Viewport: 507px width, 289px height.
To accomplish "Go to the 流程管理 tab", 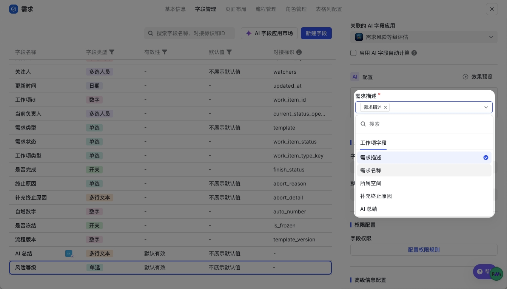I will point(266,9).
